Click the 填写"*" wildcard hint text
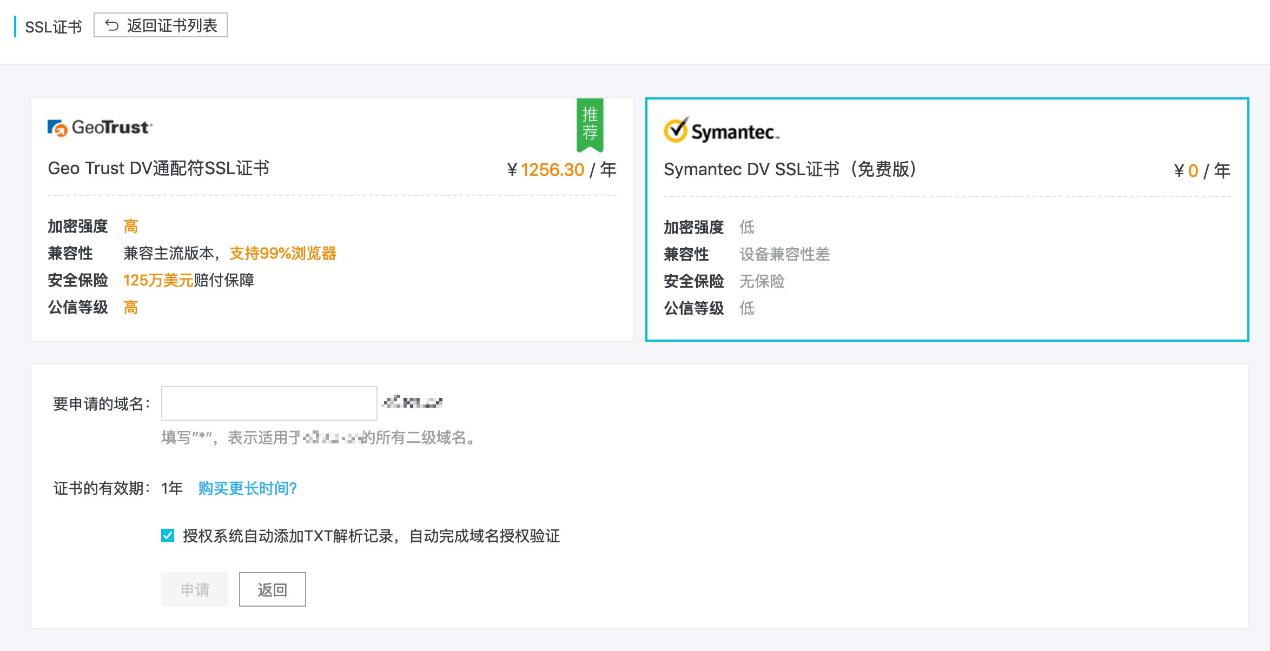Screen dimensions: 1270x651 click(319, 437)
